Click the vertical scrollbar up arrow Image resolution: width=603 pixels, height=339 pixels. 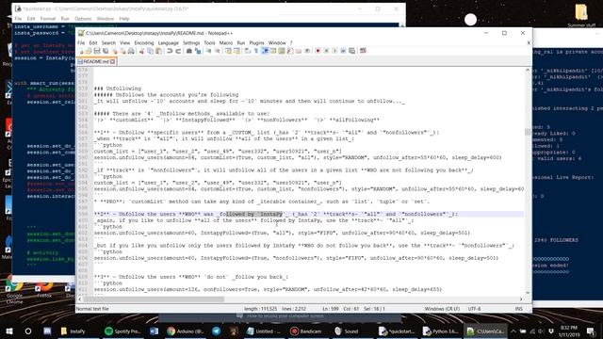(x=528, y=71)
